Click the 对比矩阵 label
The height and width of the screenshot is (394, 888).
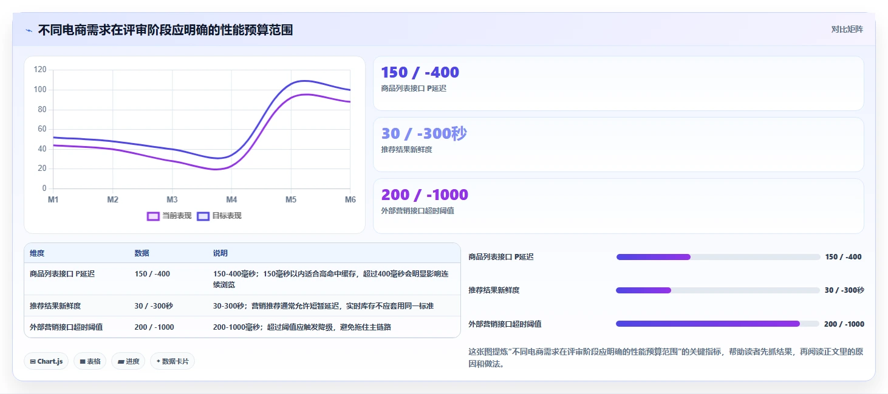tap(847, 29)
